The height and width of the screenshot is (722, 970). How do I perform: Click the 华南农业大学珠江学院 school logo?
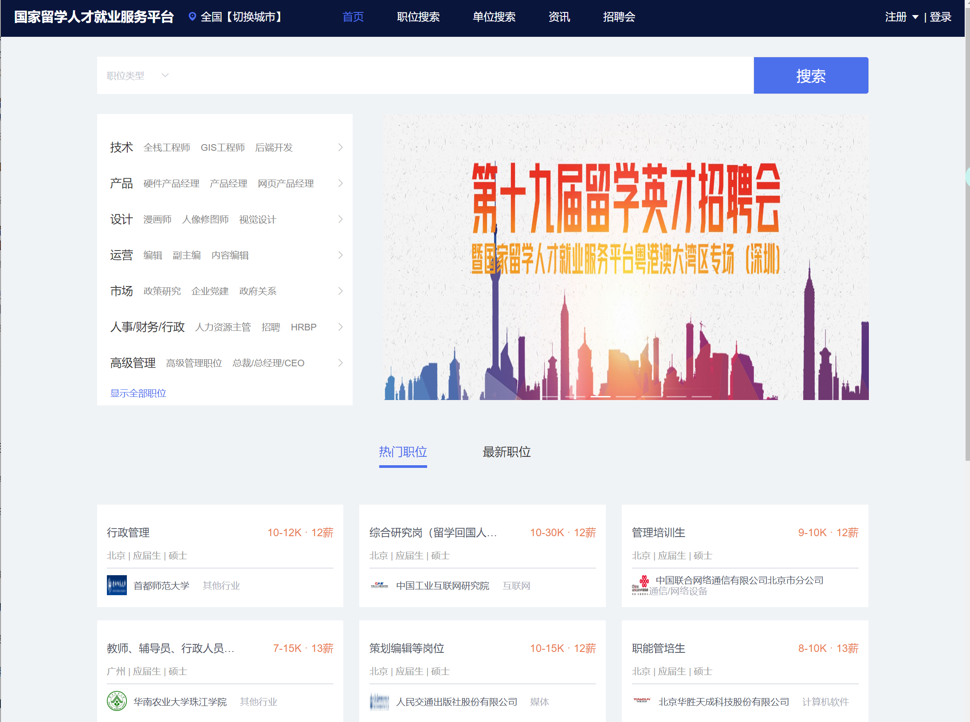(x=117, y=702)
